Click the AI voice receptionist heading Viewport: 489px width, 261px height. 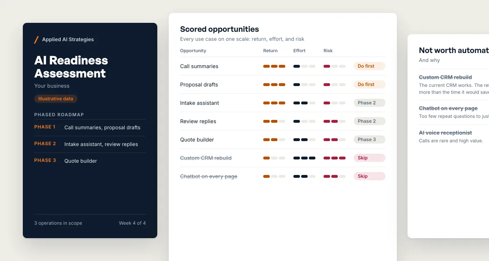445,133
